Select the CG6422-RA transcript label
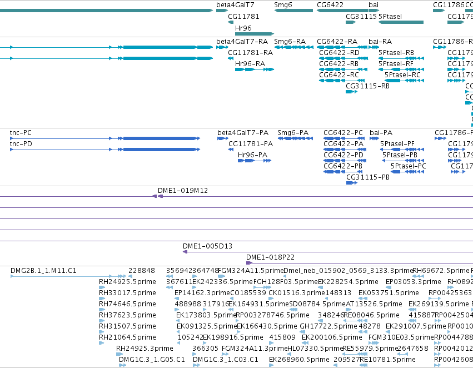This screenshot has width=473, height=368. (337, 41)
